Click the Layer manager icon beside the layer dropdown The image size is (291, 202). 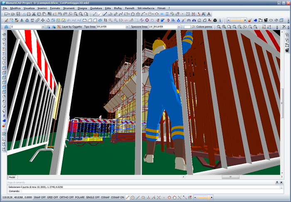[x=5, y=27]
